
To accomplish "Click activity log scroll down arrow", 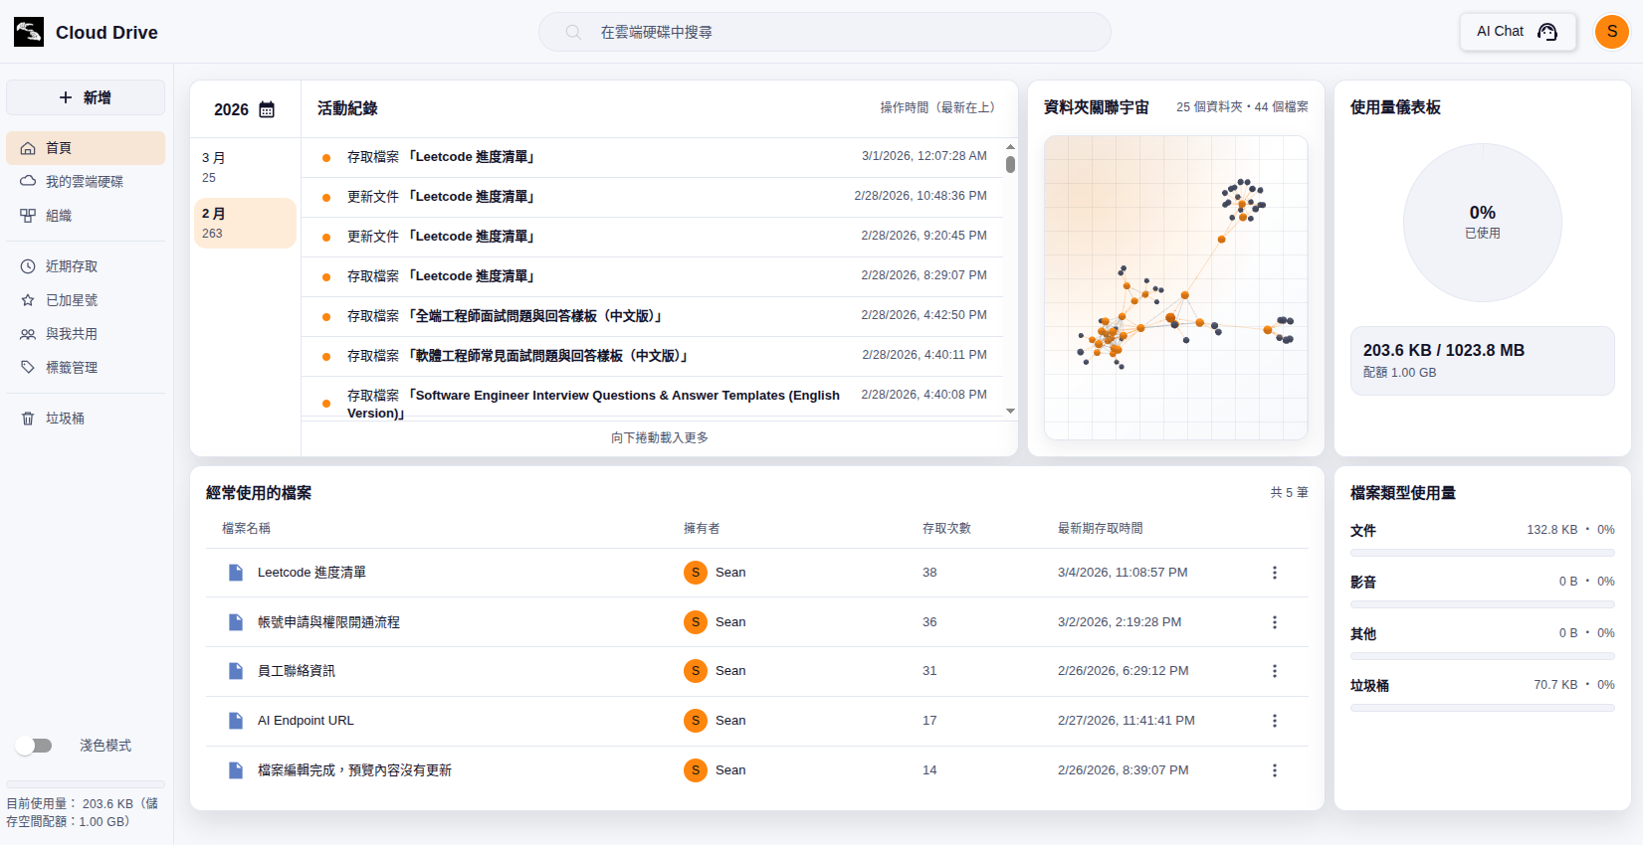I will [x=1010, y=411].
